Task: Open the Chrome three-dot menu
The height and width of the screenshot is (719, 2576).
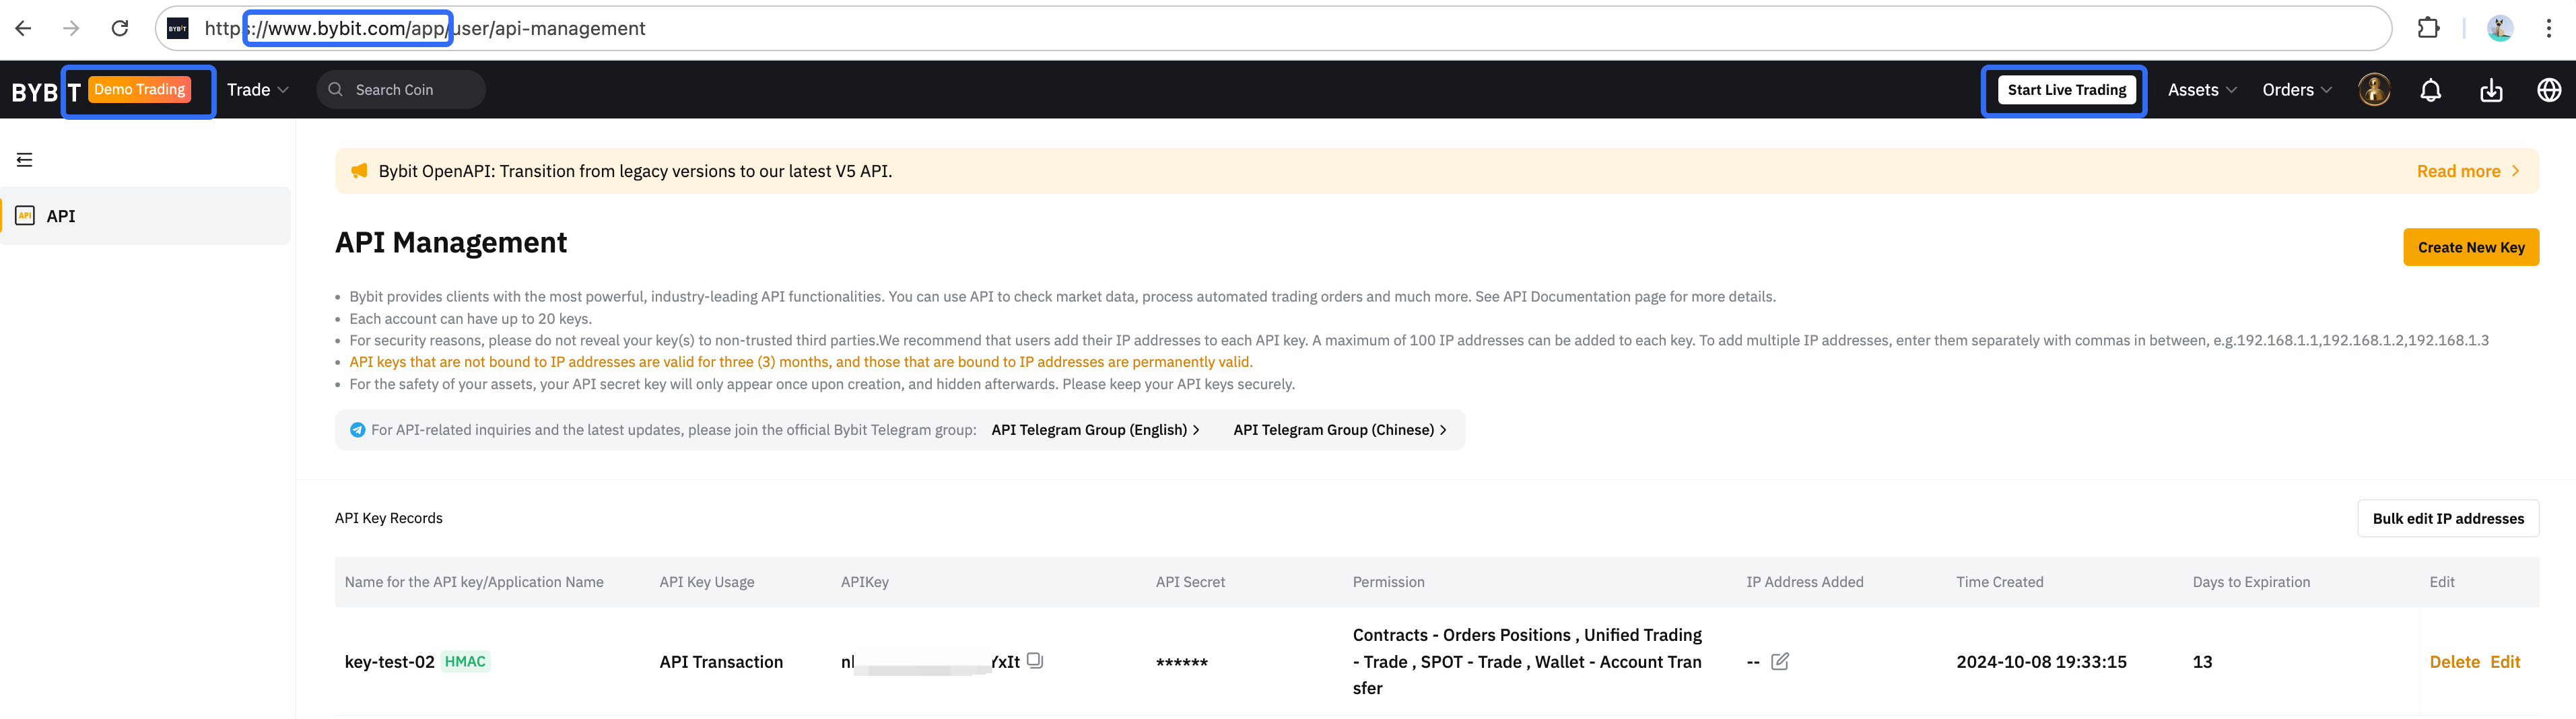Action: tap(2548, 28)
